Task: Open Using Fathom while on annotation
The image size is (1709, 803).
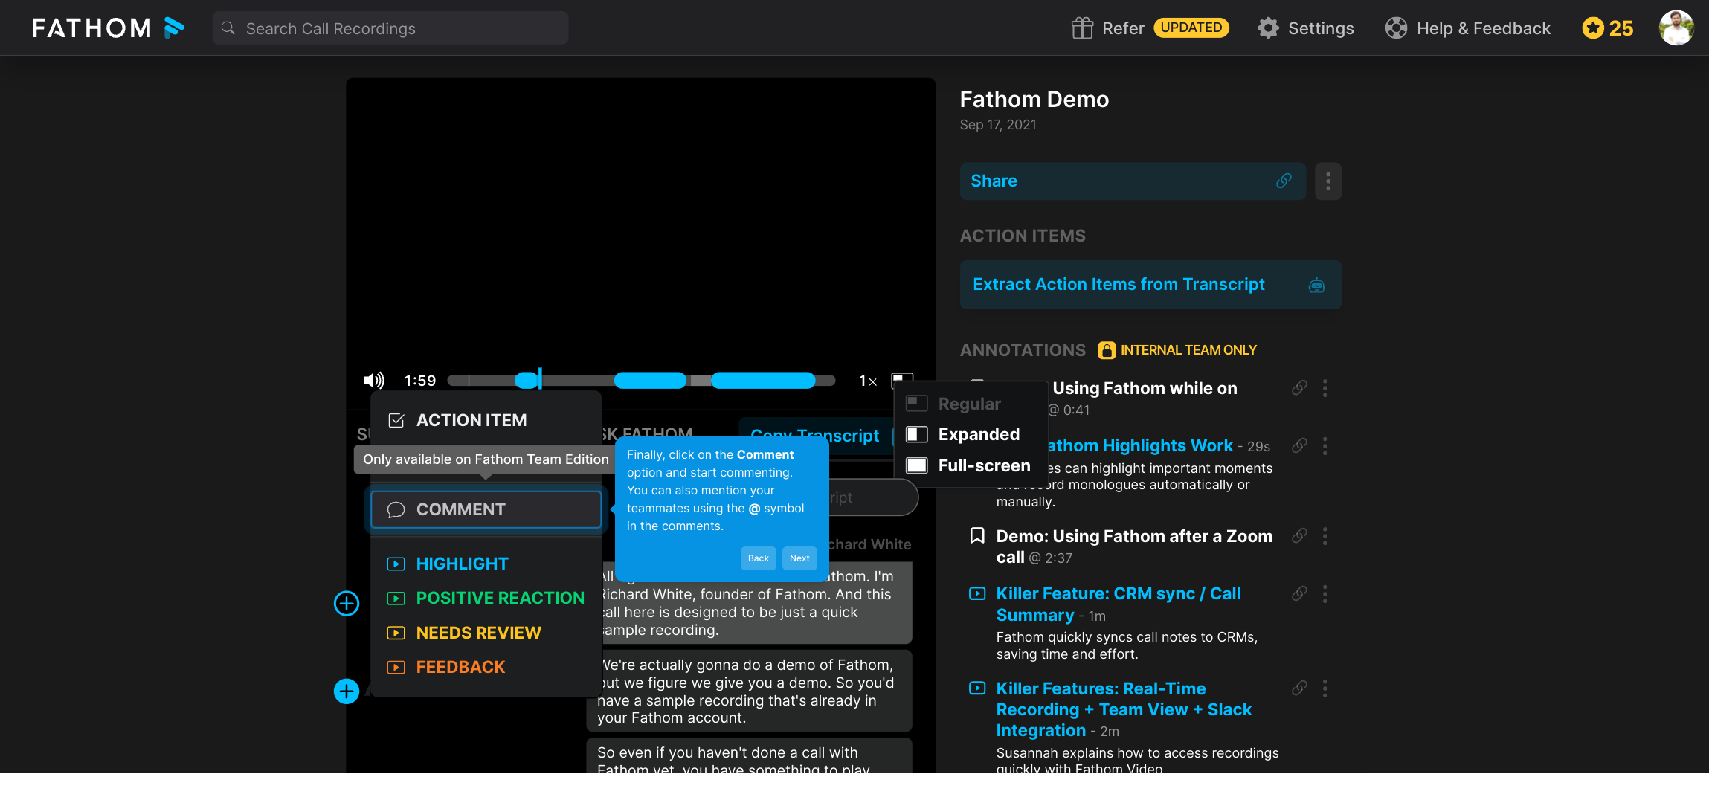Action: coord(1145,388)
